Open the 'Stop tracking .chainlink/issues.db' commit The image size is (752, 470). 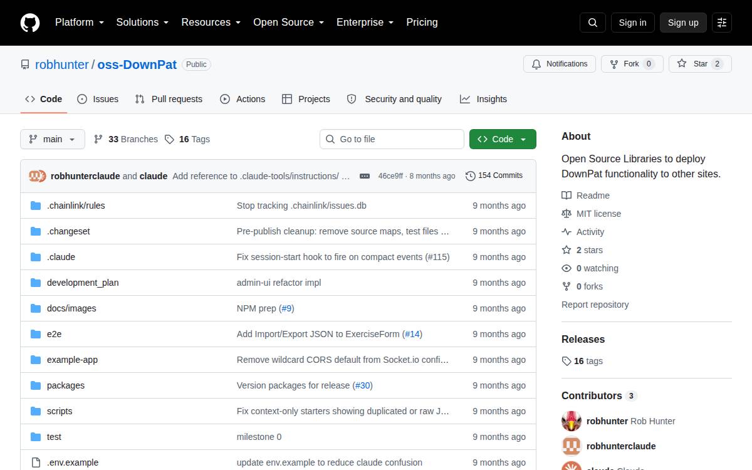pos(301,206)
